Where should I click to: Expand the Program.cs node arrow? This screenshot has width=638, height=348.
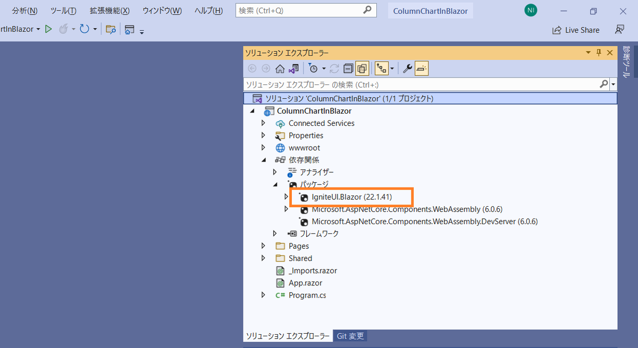point(263,295)
